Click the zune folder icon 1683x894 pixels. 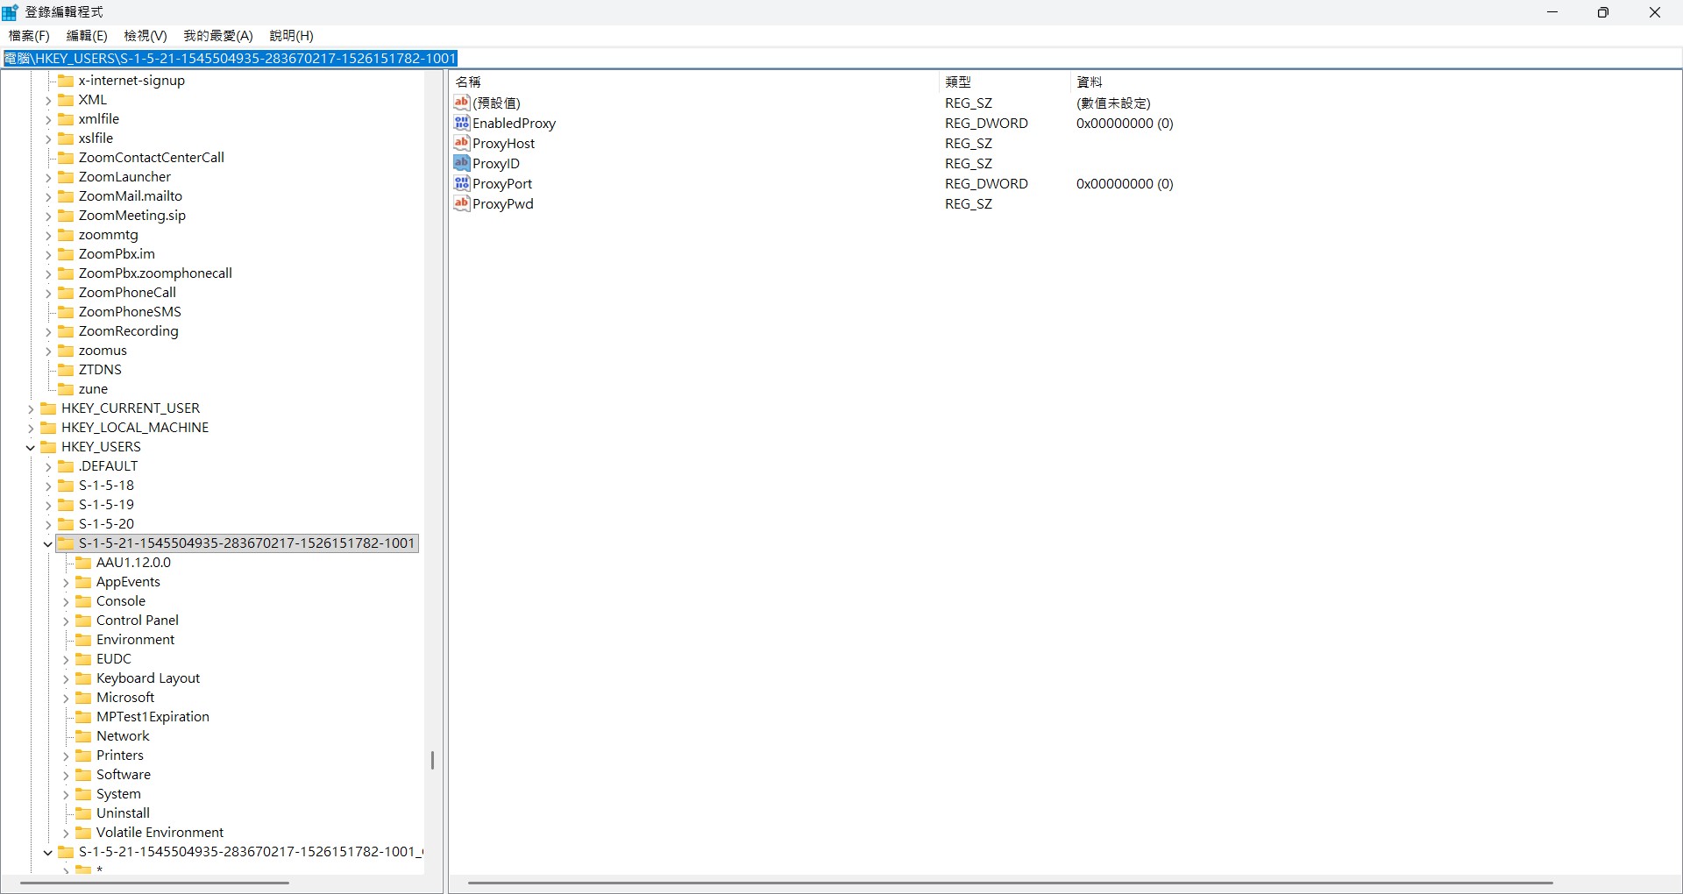click(66, 388)
